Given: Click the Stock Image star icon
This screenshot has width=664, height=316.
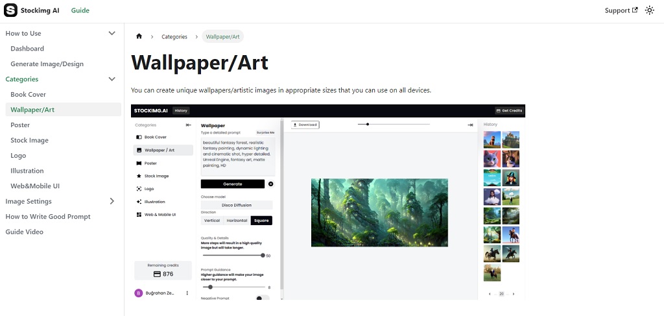Looking at the screenshot, I should pos(139,176).
